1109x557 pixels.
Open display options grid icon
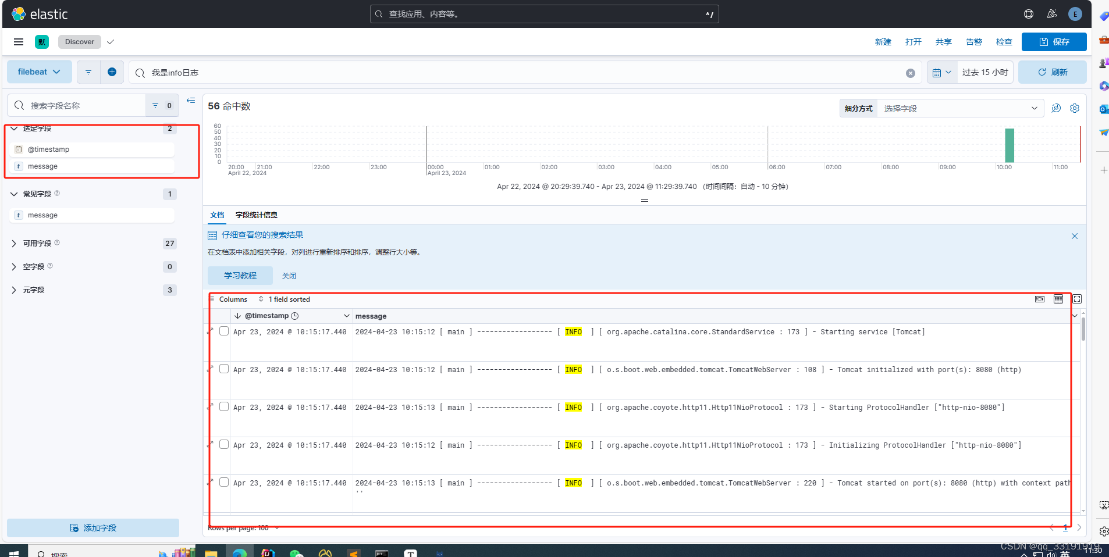1058,299
